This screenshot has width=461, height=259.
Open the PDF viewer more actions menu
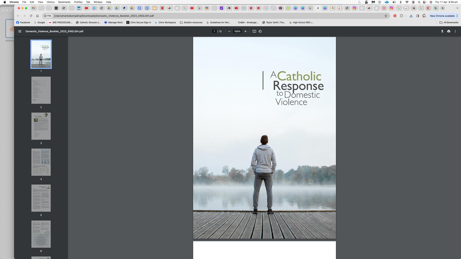[455, 31]
